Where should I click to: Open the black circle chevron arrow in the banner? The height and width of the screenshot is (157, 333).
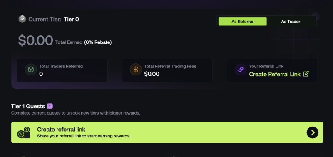point(313,132)
